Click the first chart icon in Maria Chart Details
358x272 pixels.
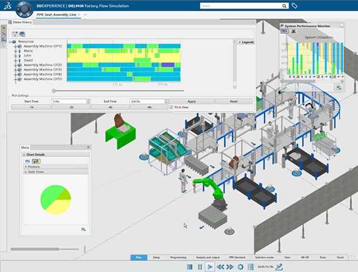click(27, 161)
